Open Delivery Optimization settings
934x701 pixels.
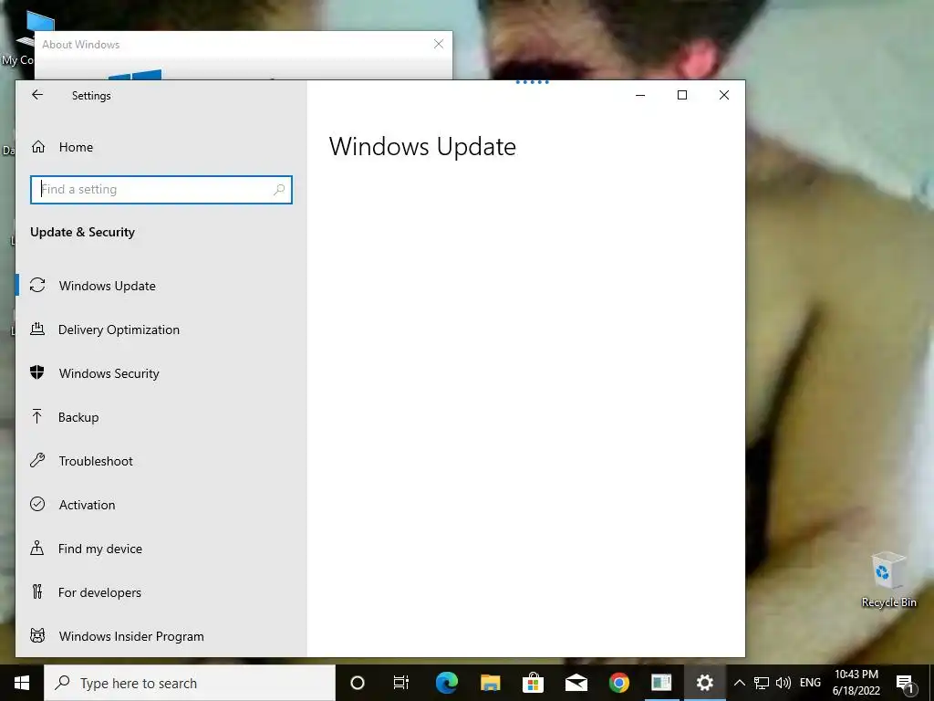coord(119,330)
